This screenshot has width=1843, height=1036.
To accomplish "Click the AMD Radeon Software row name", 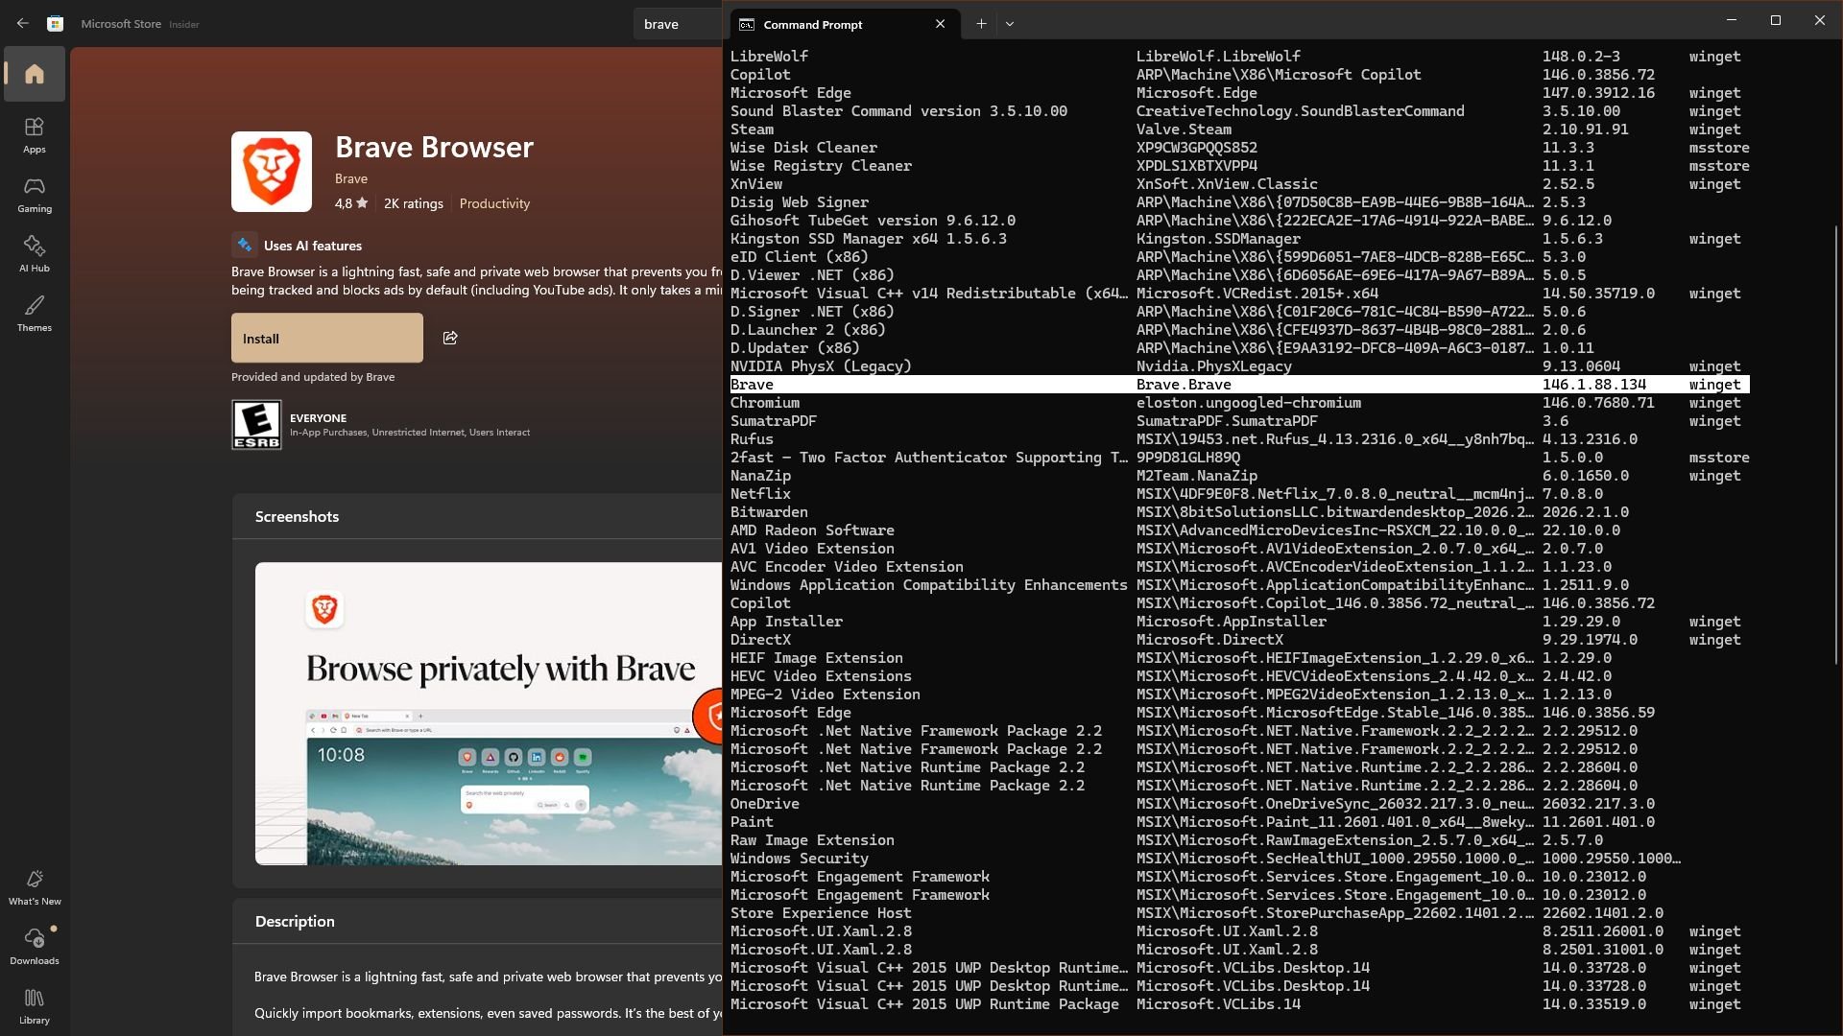I will pos(812,530).
